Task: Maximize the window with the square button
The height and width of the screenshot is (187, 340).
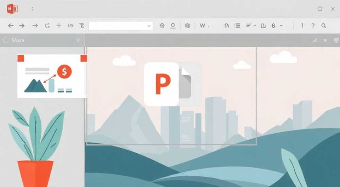Action: (x=320, y=9)
